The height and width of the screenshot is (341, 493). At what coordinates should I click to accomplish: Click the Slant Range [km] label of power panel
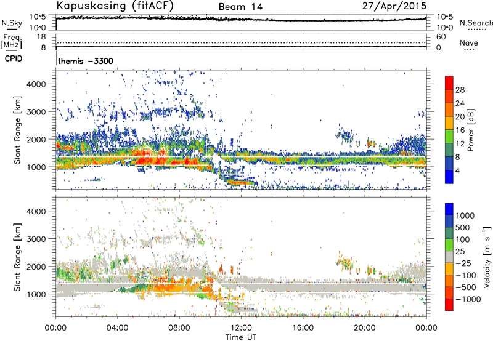point(17,130)
